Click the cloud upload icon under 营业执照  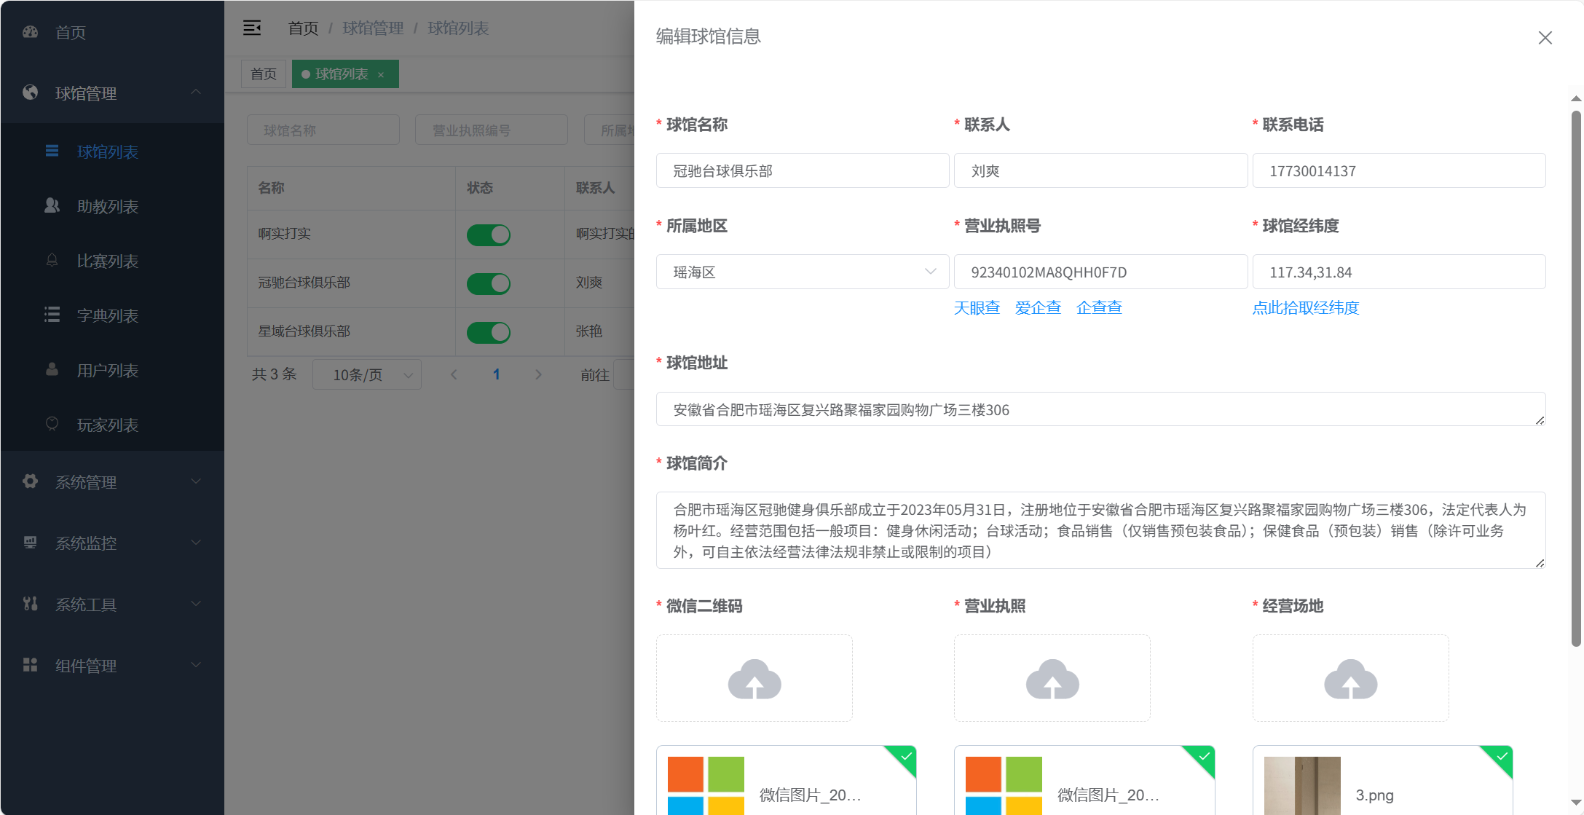point(1052,679)
